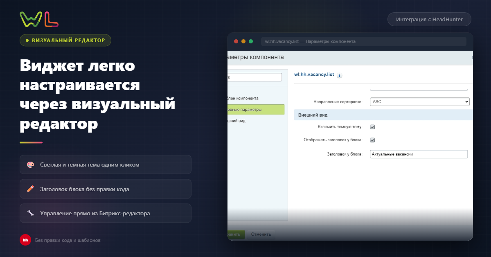Click the WL logo
The height and width of the screenshot is (257, 491).
39,19
